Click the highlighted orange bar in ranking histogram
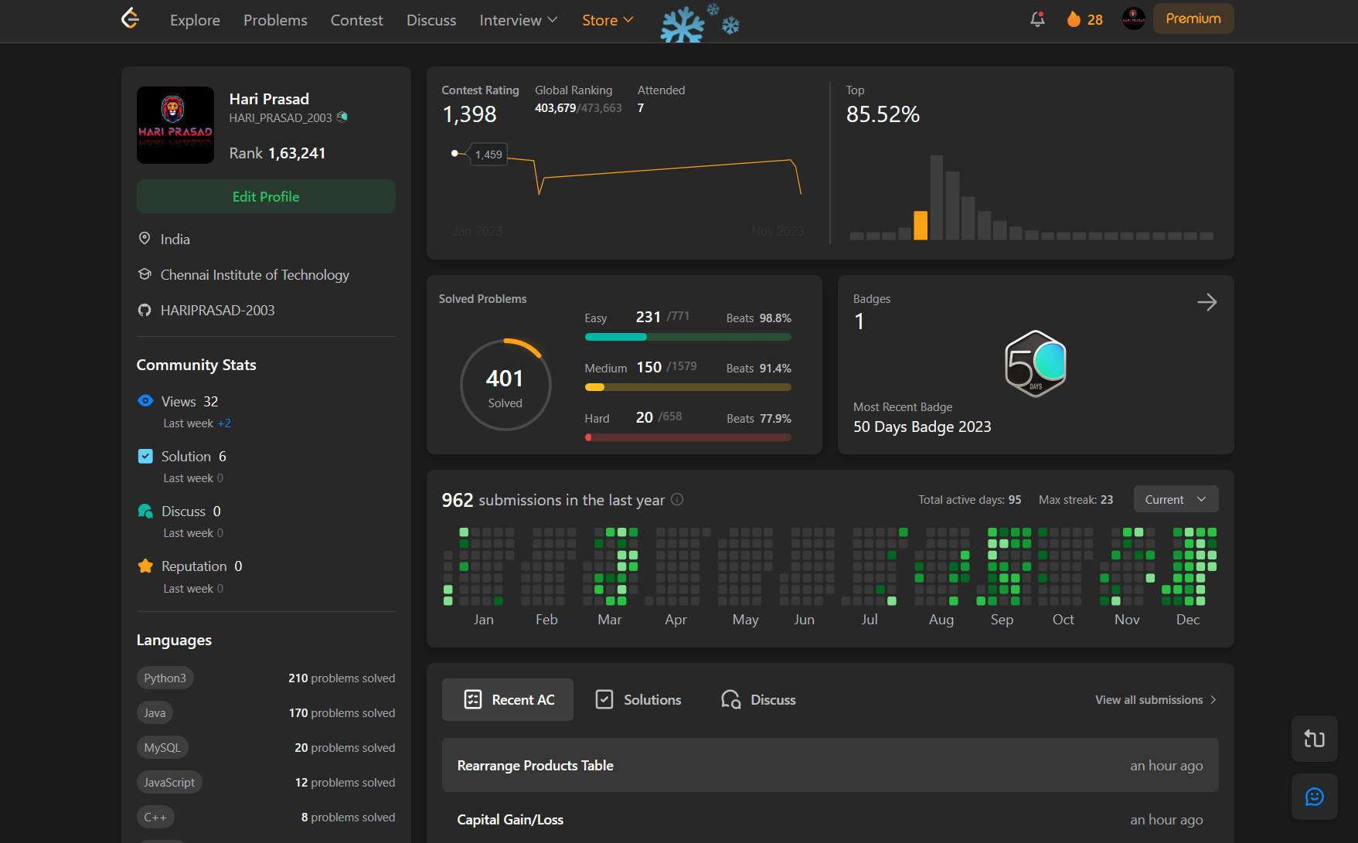Screen dimensions: 1358x843 (920, 225)
